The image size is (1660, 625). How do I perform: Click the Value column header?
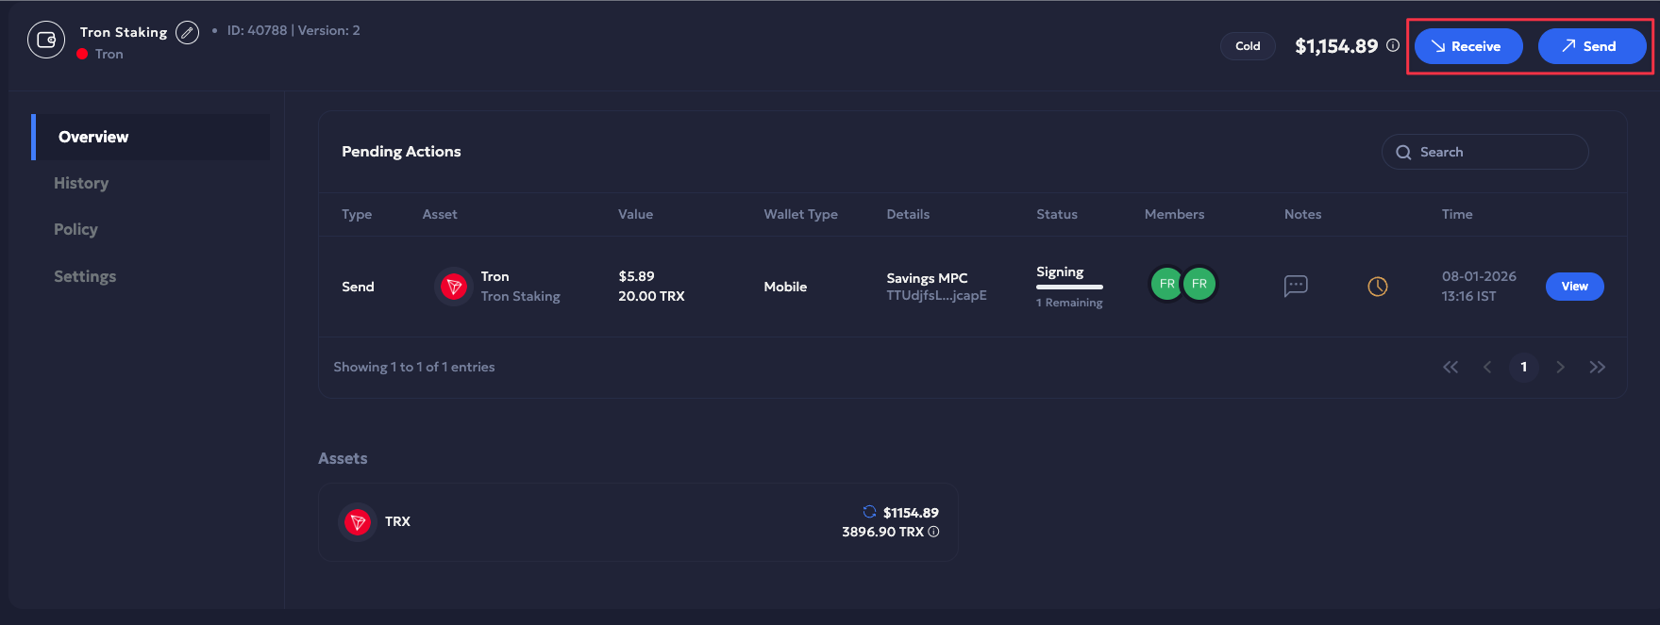tap(635, 214)
